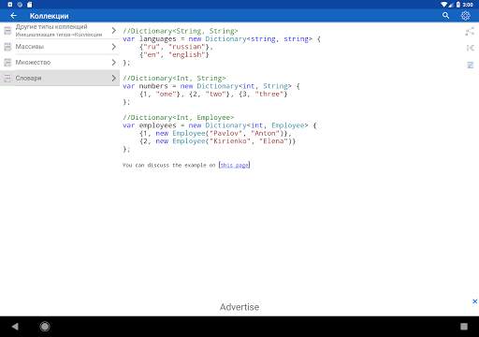Open settings gear in the top bar
Viewport: 479px width, 337px height.
[465, 16]
